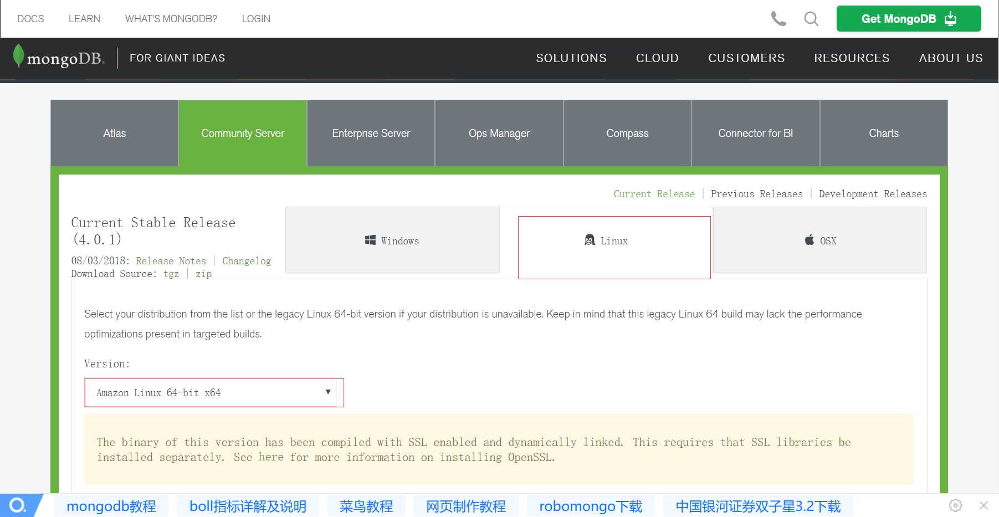The height and width of the screenshot is (517, 999).
Task: Switch to the Ops Manager tab
Action: coord(499,133)
